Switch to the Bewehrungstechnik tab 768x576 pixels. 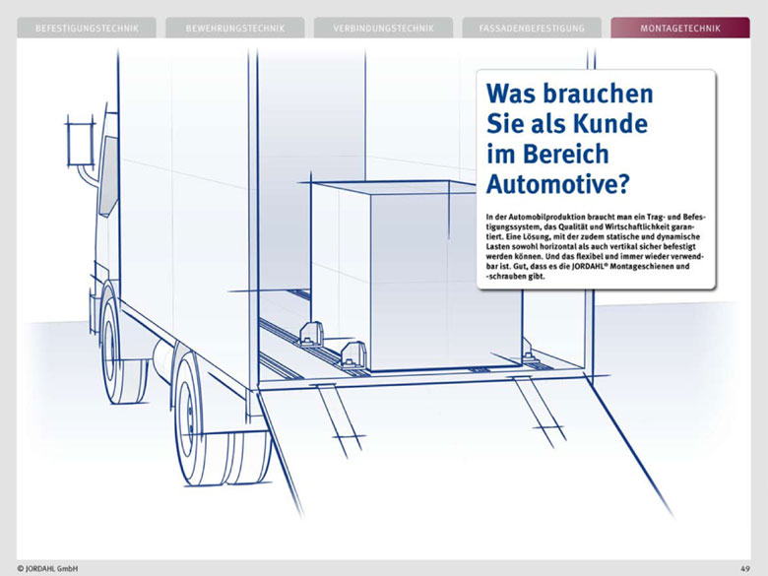(x=234, y=29)
